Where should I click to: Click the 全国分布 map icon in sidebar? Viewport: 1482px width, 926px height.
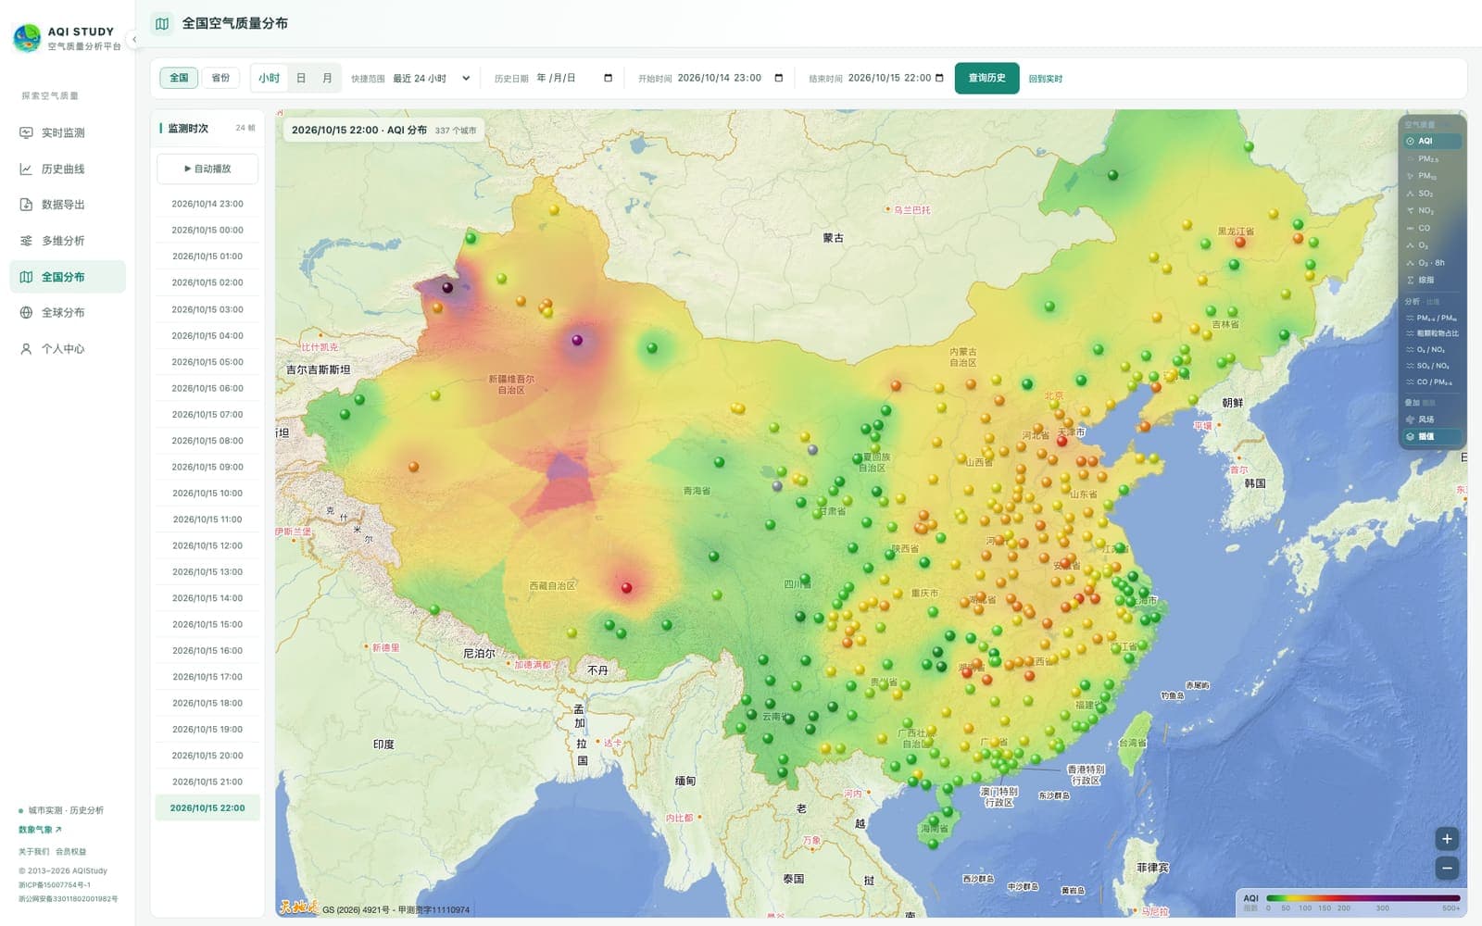pyautogui.click(x=26, y=277)
